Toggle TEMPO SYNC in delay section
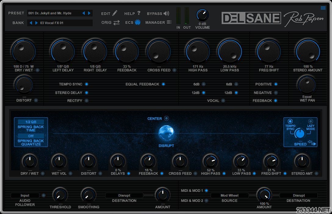The width and height of the screenshot is (332, 214). [x=87, y=84]
